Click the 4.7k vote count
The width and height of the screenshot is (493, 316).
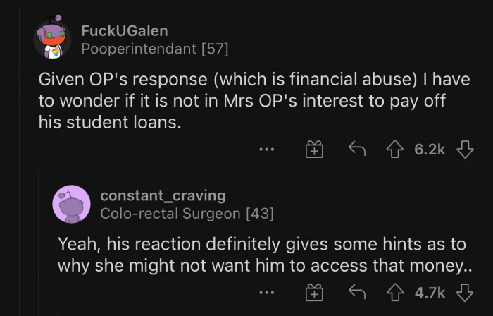pyautogui.click(x=430, y=291)
